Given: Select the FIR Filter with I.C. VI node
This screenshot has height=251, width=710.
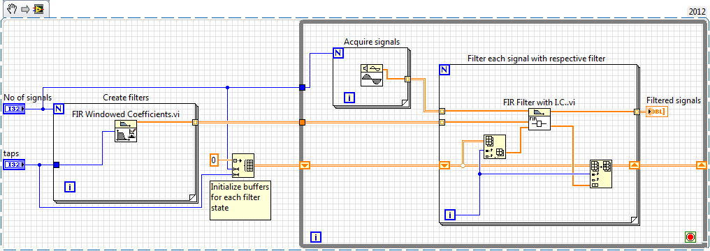Looking at the screenshot, I should (539, 119).
